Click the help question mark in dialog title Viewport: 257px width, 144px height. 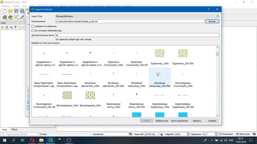coord(209,9)
